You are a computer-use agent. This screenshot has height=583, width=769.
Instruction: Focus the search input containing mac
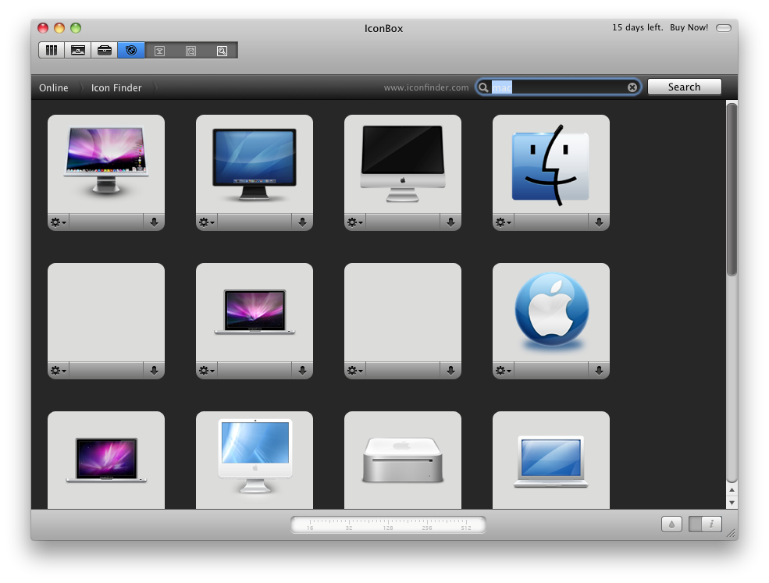(x=558, y=87)
